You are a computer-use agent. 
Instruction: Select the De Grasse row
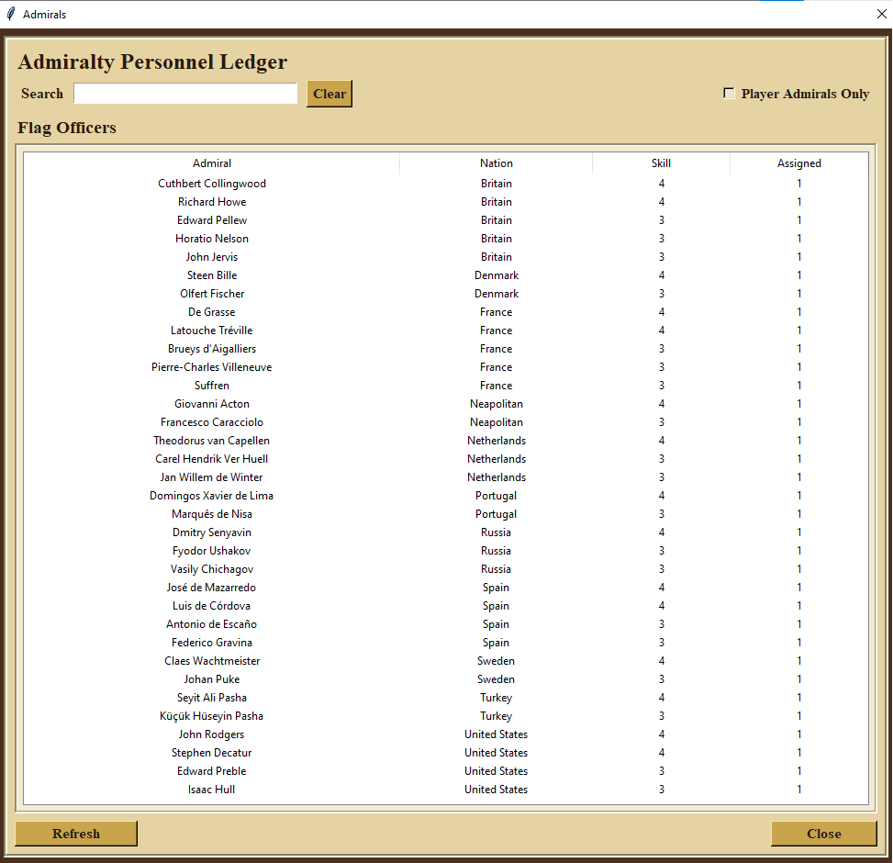click(446, 312)
